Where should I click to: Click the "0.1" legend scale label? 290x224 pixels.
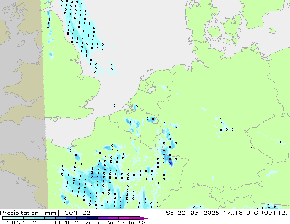pyautogui.click(x=5, y=222)
